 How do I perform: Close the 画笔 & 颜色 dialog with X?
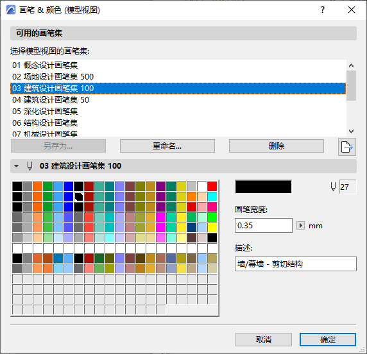coord(352,10)
